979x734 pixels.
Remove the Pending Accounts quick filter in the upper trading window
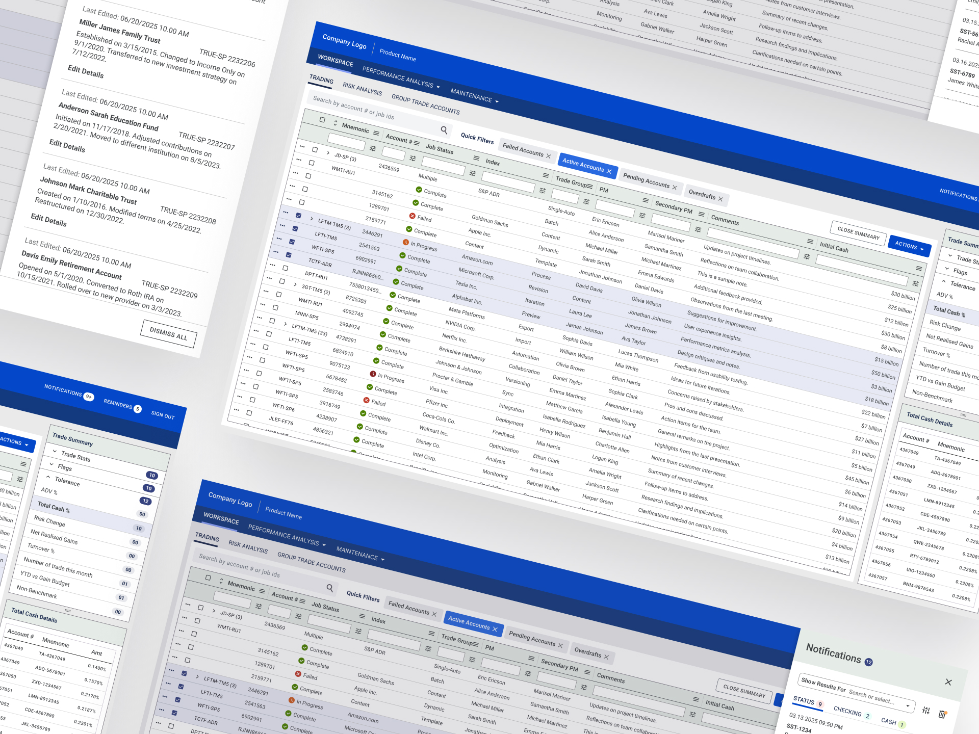click(675, 188)
